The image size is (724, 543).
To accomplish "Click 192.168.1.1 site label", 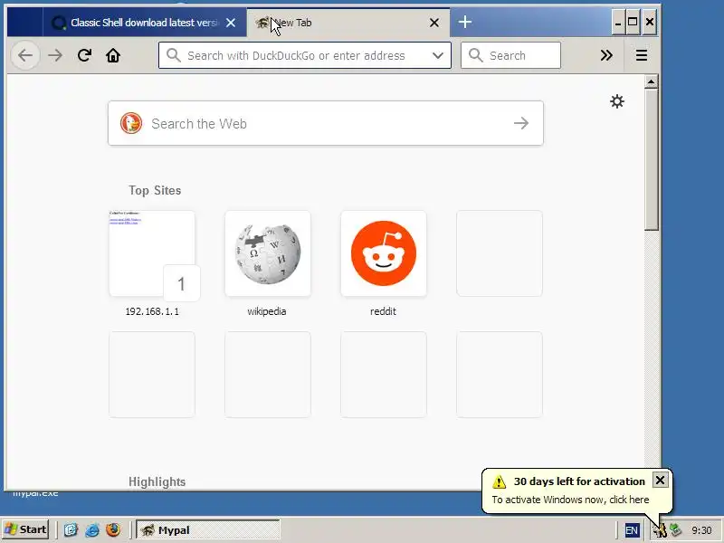I will [152, 311].
